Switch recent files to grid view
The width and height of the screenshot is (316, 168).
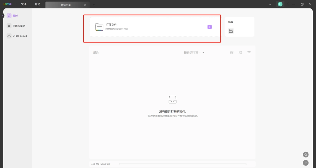(240, 52)
